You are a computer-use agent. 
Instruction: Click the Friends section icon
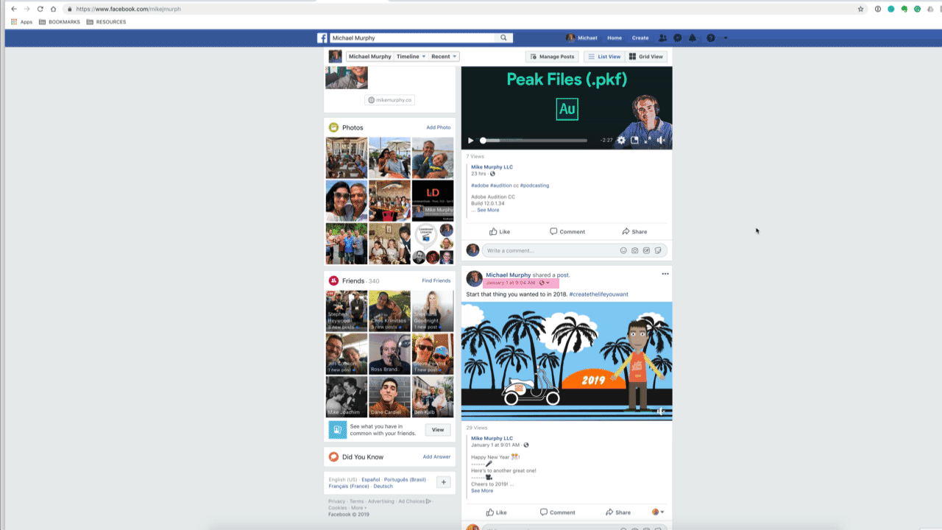[x=333, y=280]
